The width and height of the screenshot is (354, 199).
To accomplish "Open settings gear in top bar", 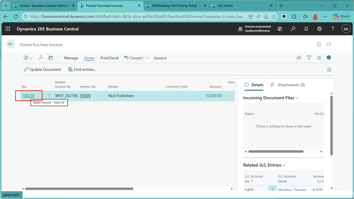I will click(319, 29).
